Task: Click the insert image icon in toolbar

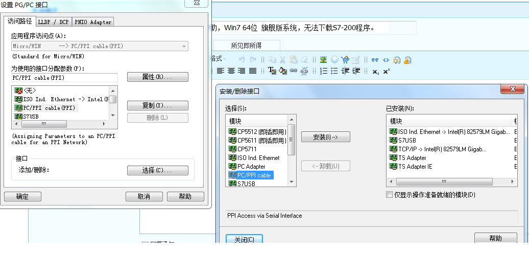Action: tap(324, 60)
